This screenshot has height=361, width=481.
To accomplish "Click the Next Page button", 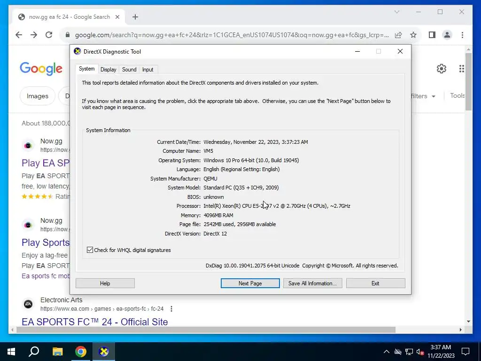I will click(250, 283).
